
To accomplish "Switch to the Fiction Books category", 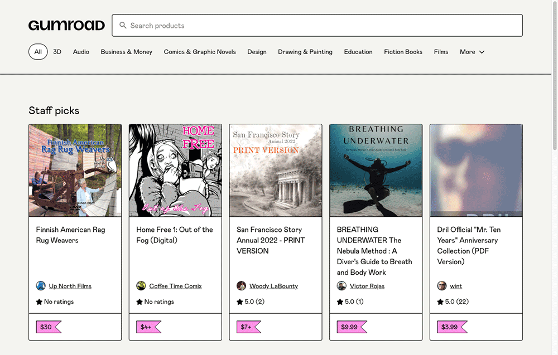I will (403, 52).
